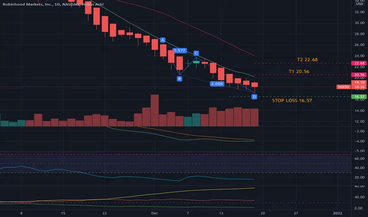Click the green 16.57 price axis tag

coord(359,97)
